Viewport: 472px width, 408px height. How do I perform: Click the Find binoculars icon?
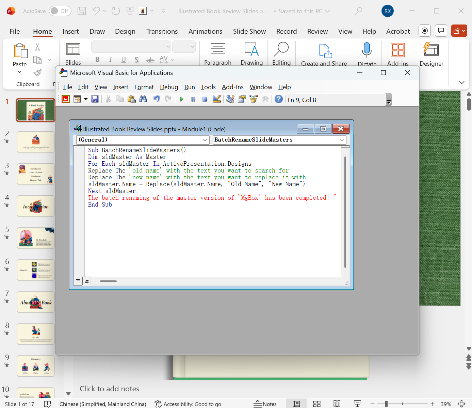point(143,99)
